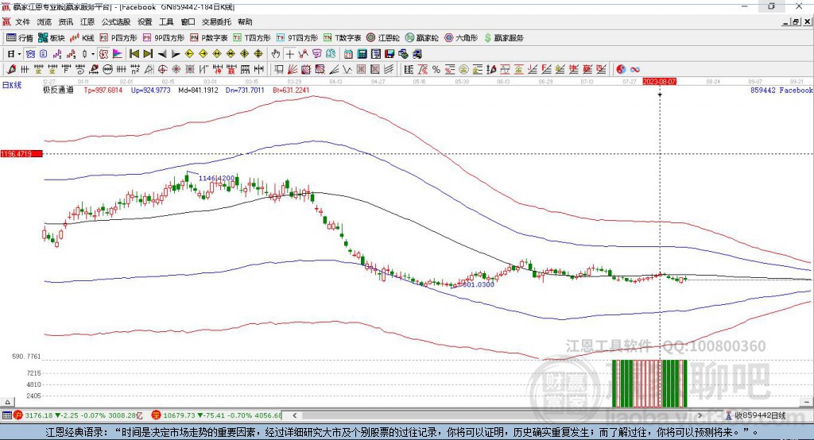Click the floppy disk save icon
This screenshot has height=440, width=814.
(x=390, y=54)
